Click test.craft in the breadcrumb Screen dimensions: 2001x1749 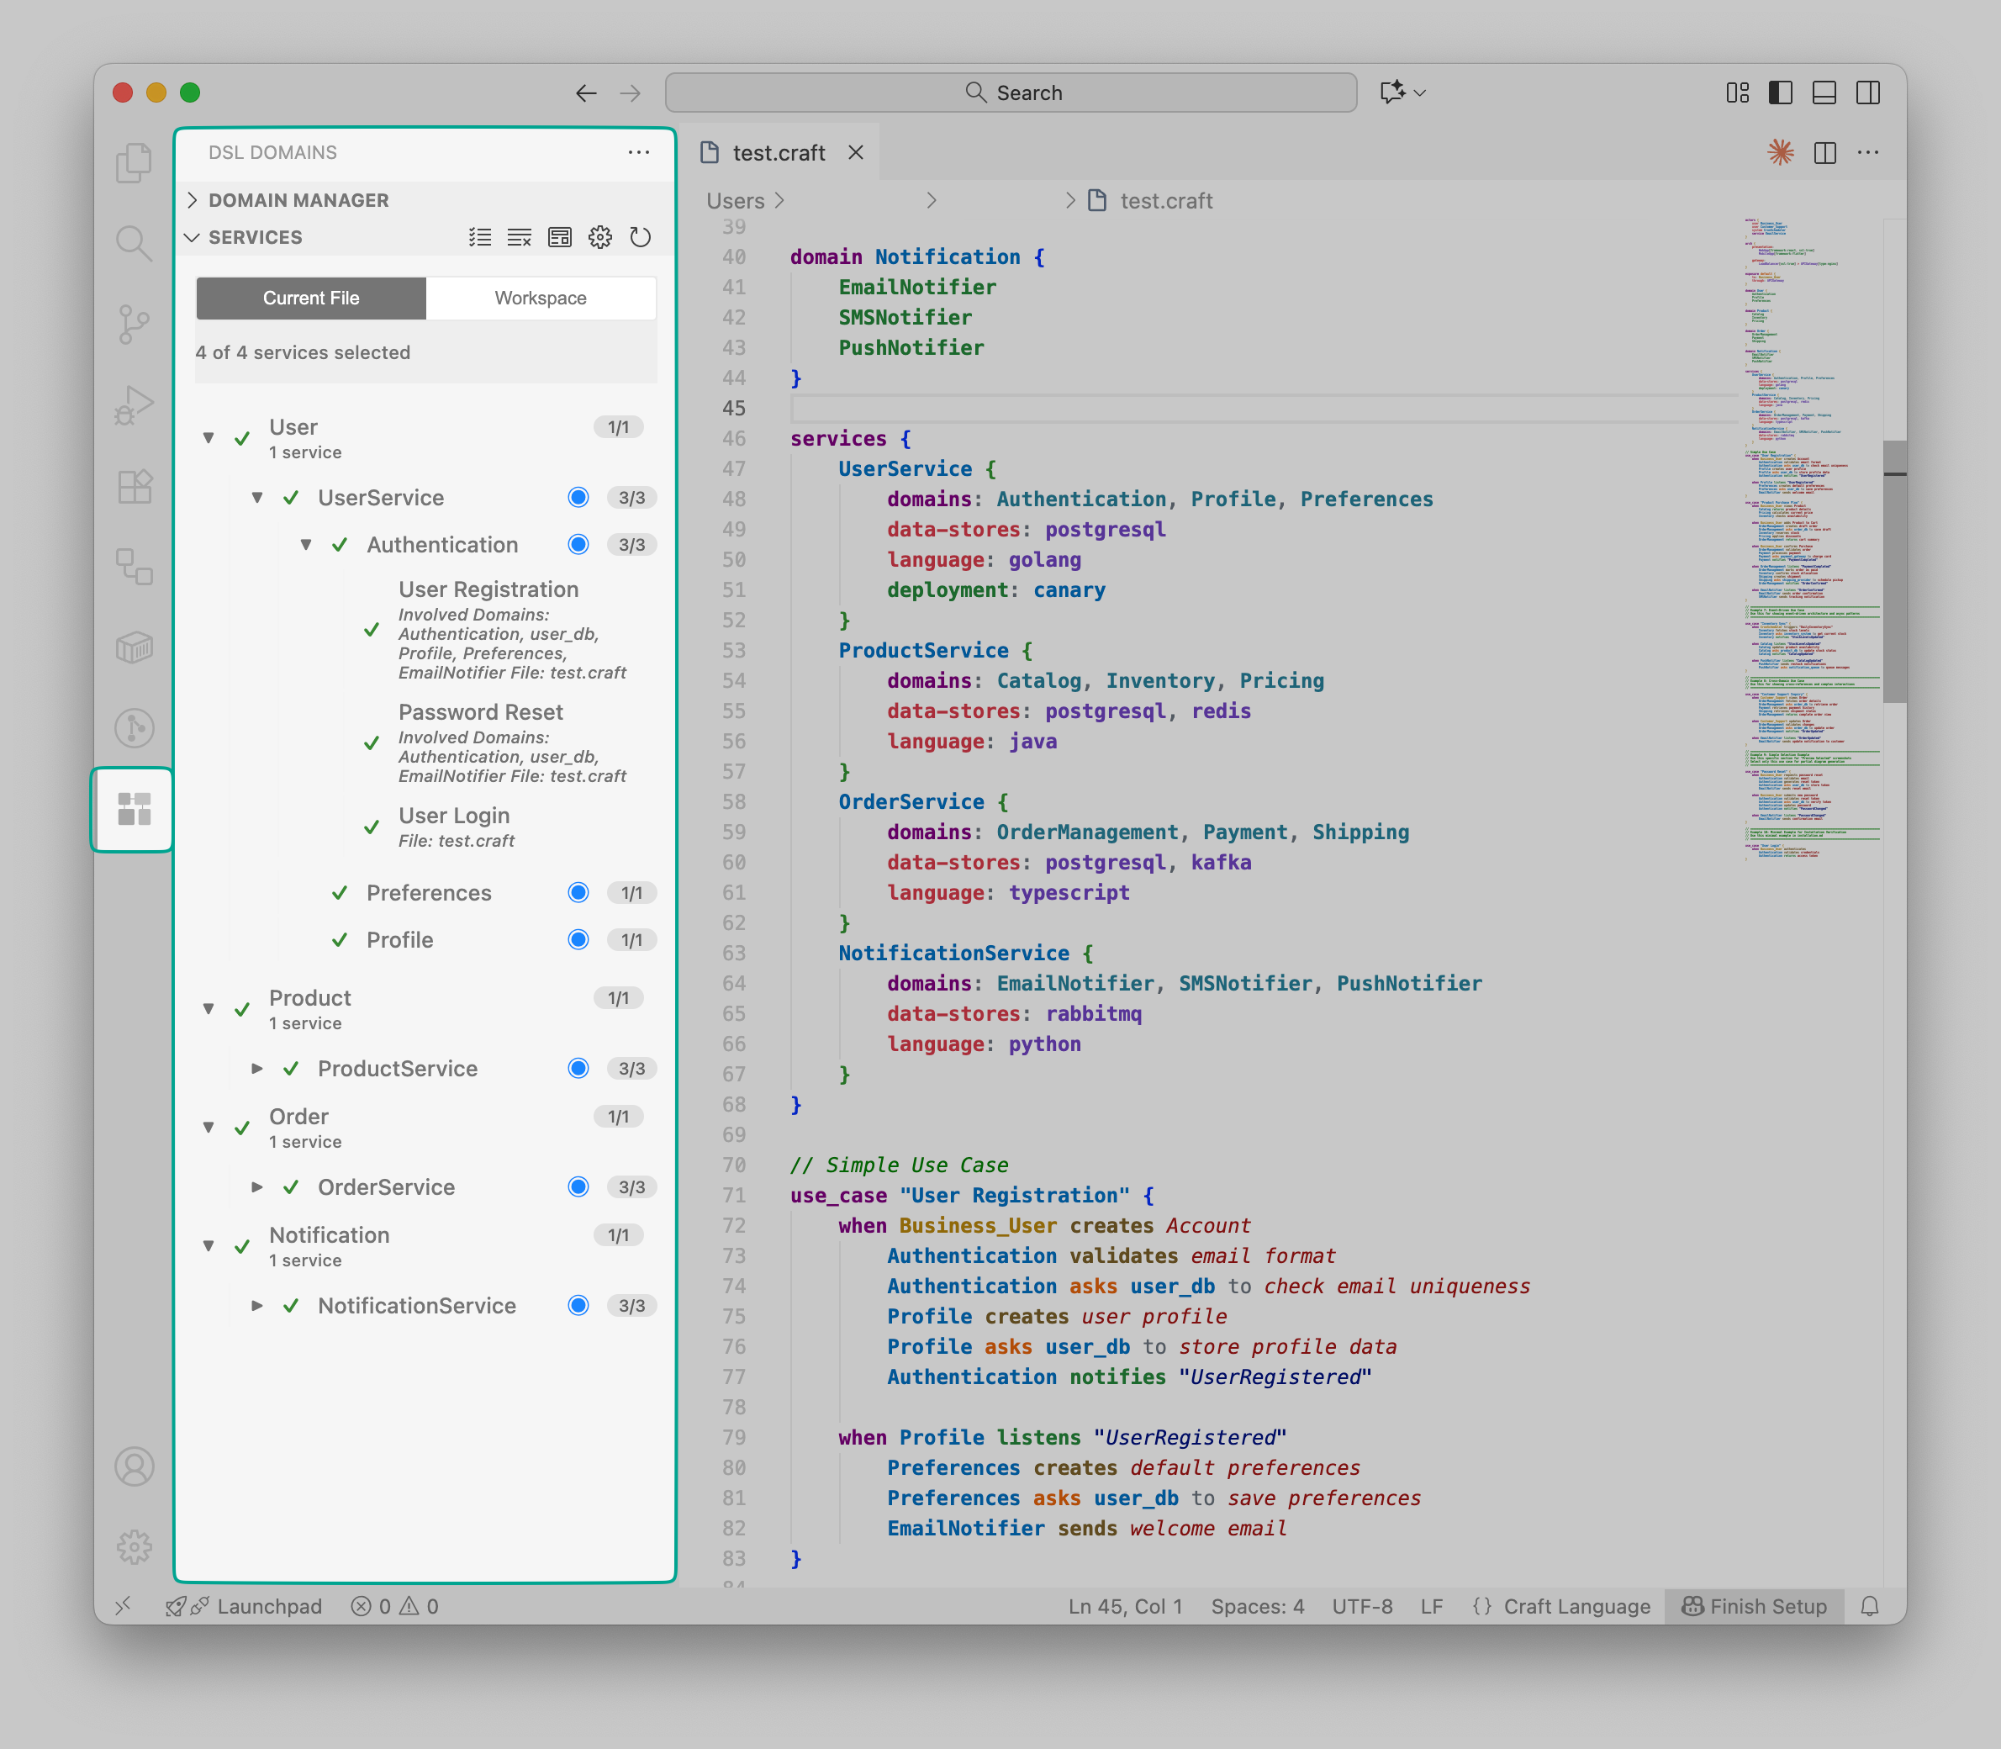1166,201
